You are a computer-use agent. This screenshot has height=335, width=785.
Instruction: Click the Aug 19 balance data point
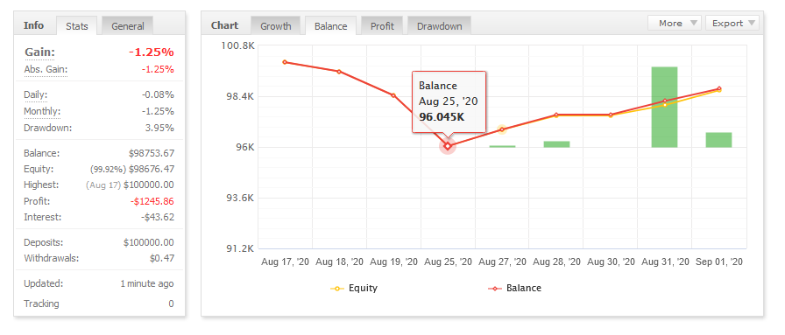coord(393,95)
